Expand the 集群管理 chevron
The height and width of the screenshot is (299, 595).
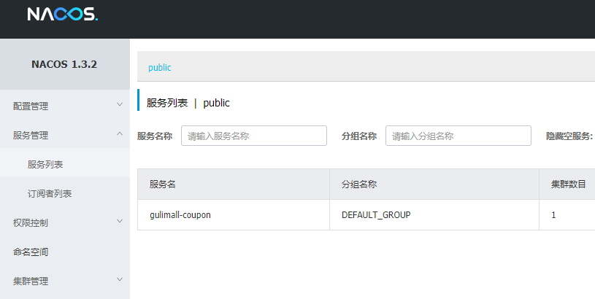(x=120, y=279)
